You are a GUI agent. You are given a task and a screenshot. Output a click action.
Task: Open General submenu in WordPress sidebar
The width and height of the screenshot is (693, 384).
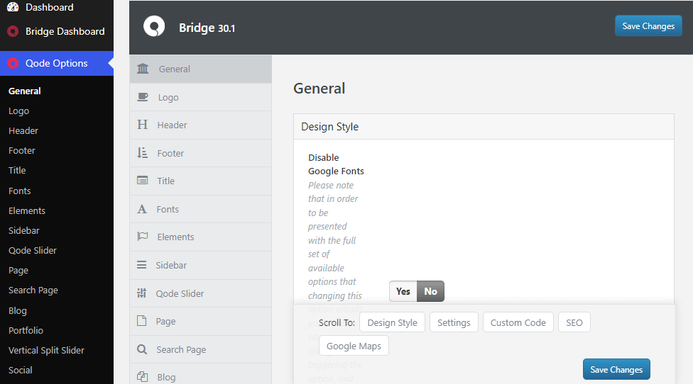coord(25,91)
